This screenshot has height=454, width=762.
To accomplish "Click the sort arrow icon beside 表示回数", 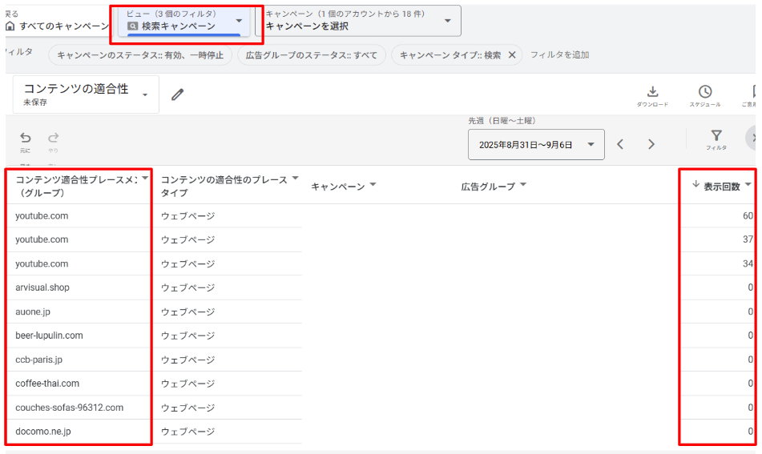I will [696, 184].
